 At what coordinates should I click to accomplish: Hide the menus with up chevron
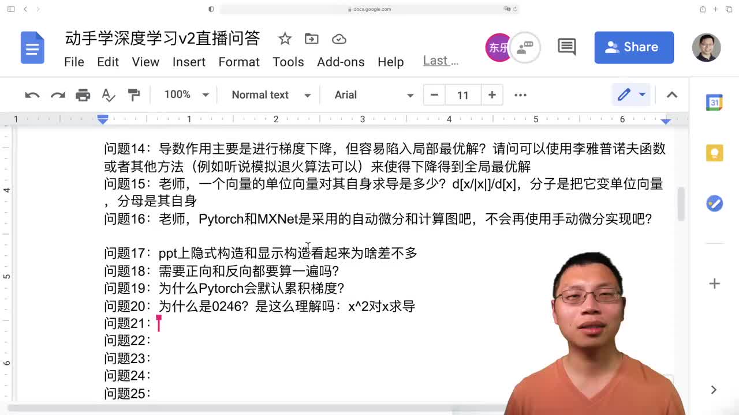(x=672, y=95)
